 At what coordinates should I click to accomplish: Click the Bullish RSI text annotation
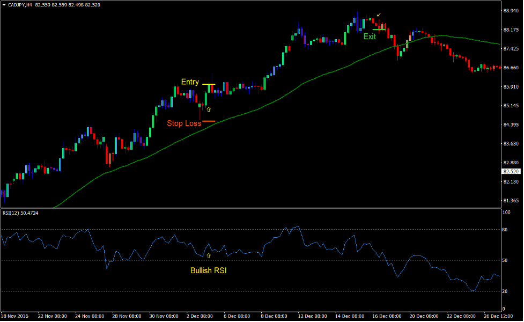click(x=208, y=271)
